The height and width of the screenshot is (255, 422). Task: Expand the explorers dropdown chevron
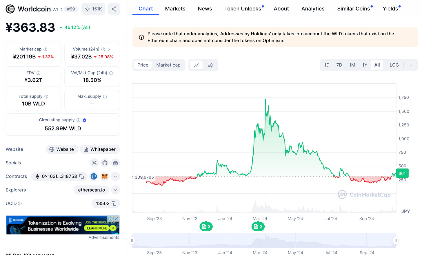[x=115, y=190]
